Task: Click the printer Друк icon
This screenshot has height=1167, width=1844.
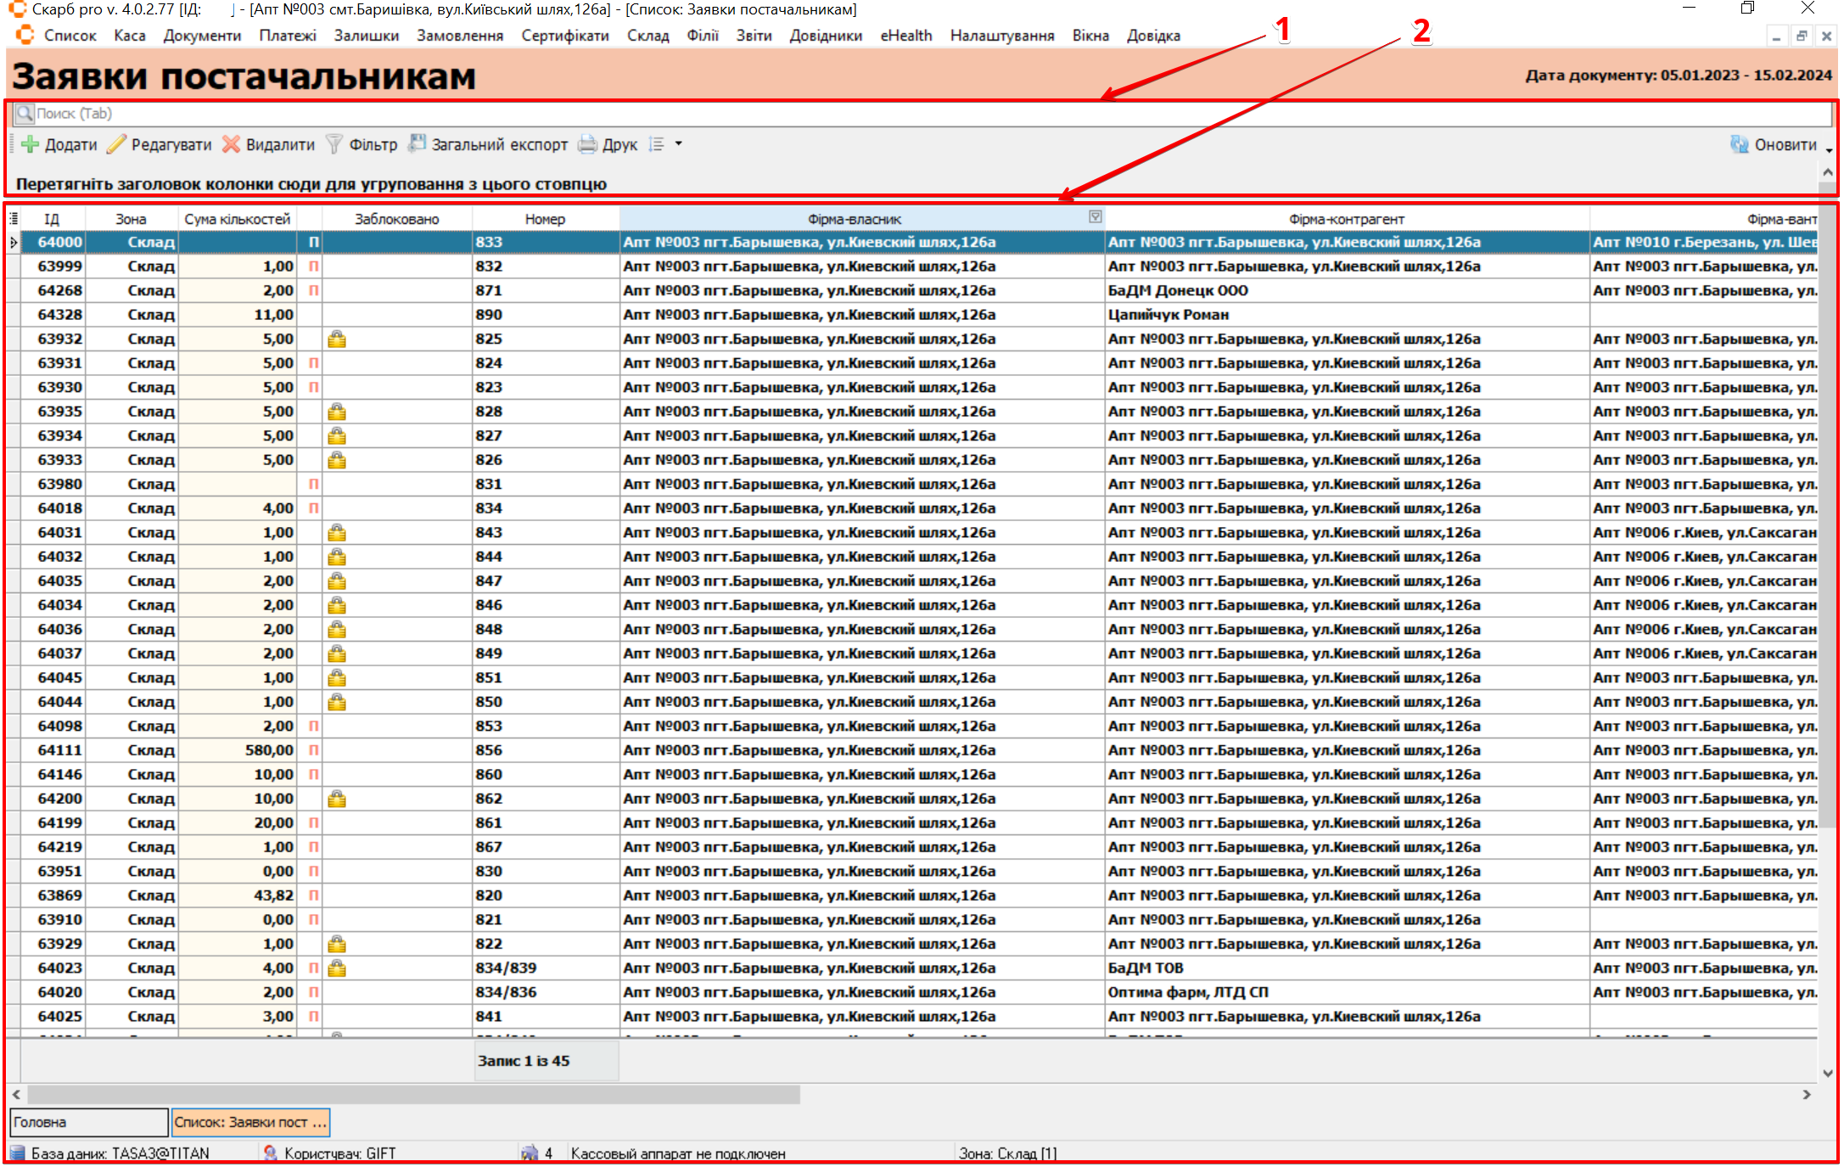Action: [x=587, y=144]
